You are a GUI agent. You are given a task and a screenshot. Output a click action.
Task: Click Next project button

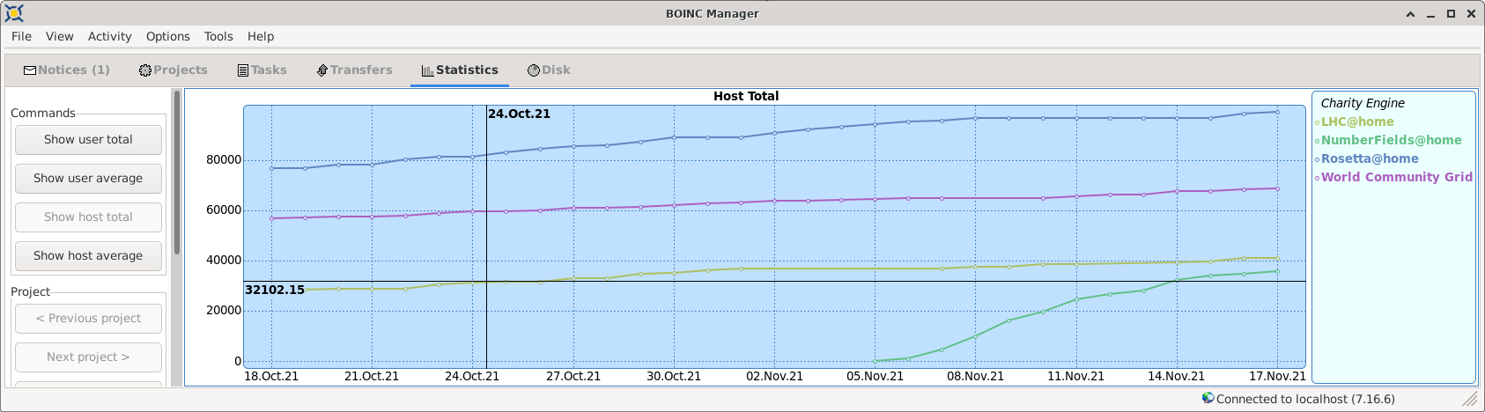pos(88,357)
